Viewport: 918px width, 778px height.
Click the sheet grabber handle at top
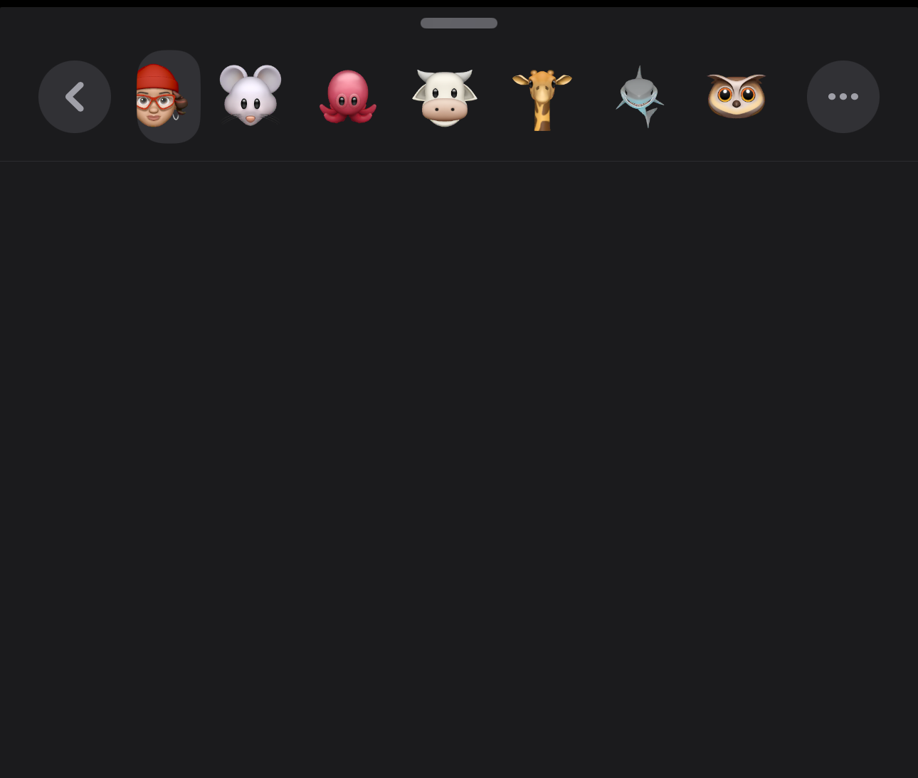tap(459, 23)
